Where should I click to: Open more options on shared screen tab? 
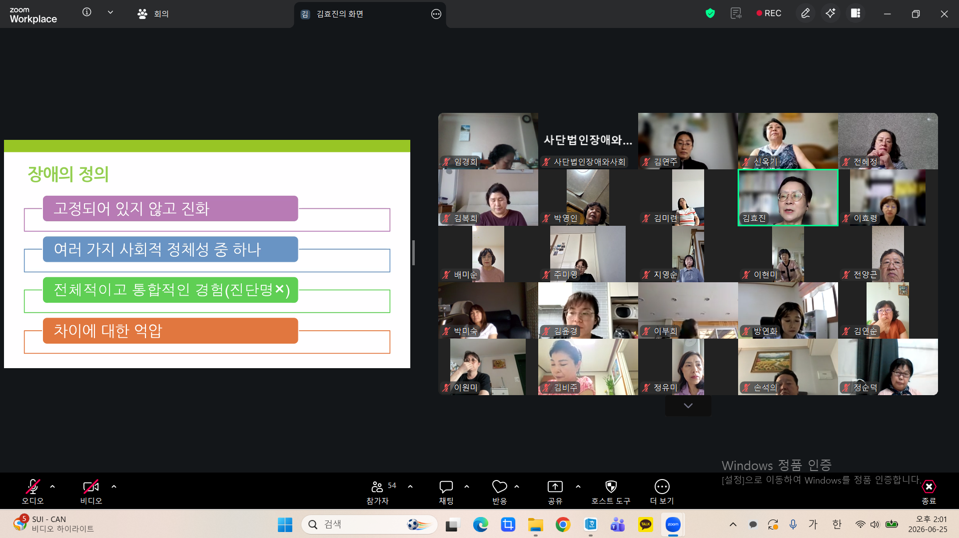[x=436, y=14]
